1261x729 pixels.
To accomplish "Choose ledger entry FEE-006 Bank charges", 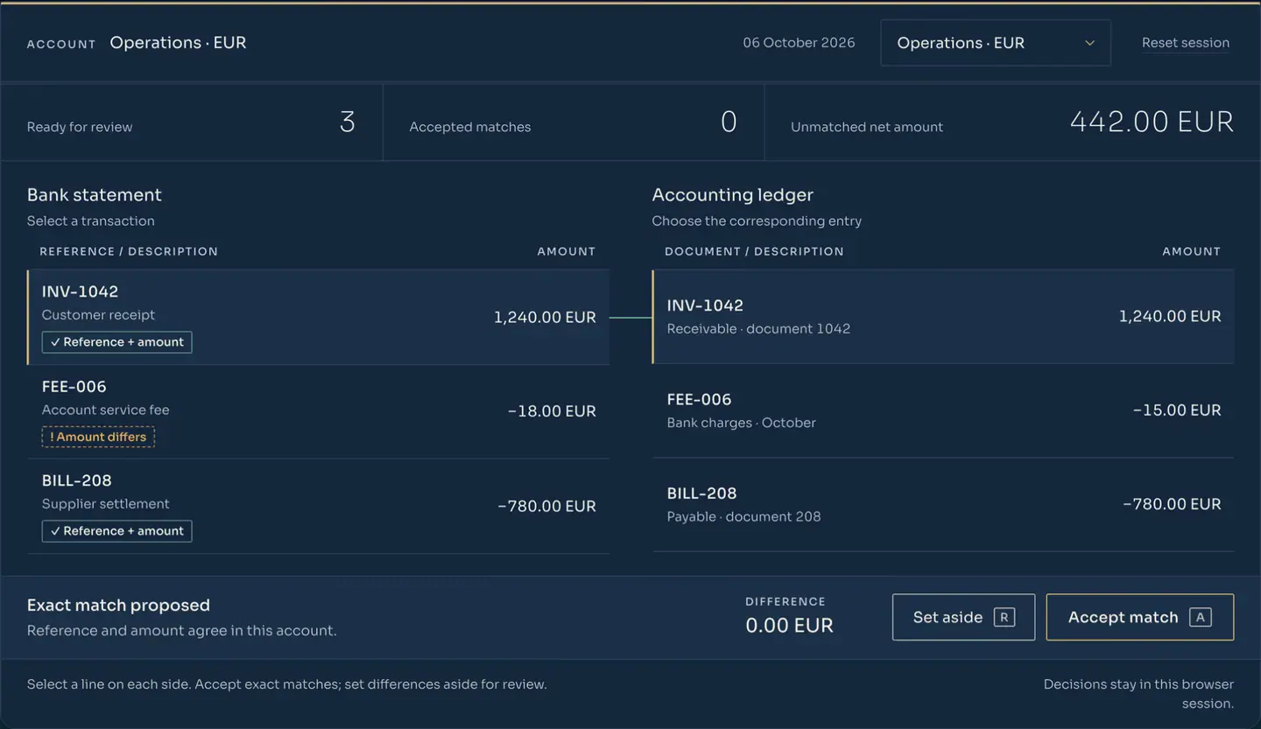I will point(943,410).
